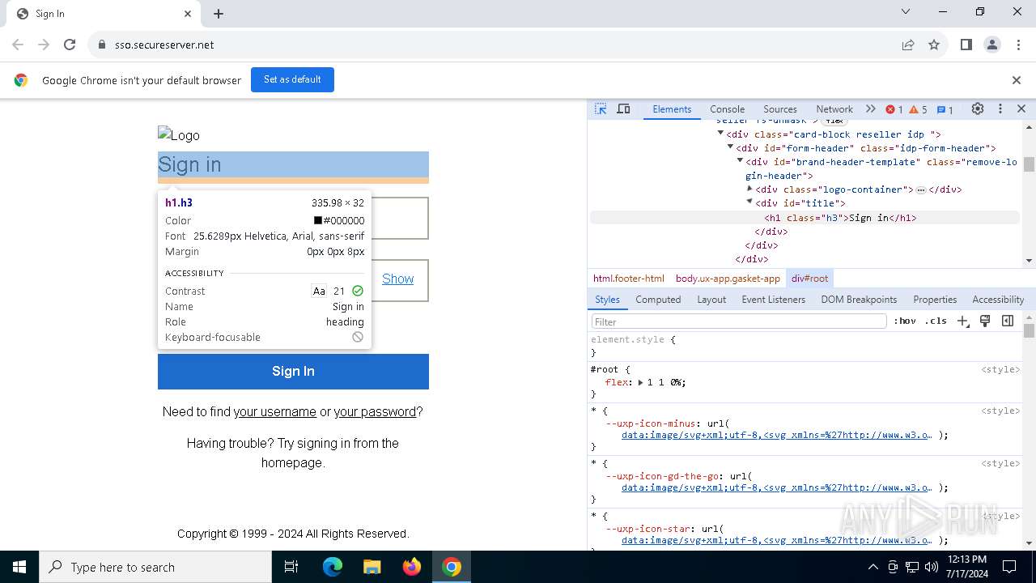
Task: Open the Network tab
Action: point(834,109)
